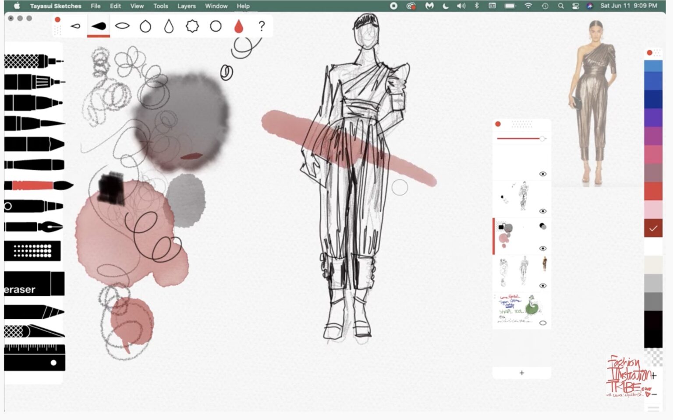Toggle visibility of the figure sketch layer
Viewport: 673px width, 420px height.
point(542,211)
